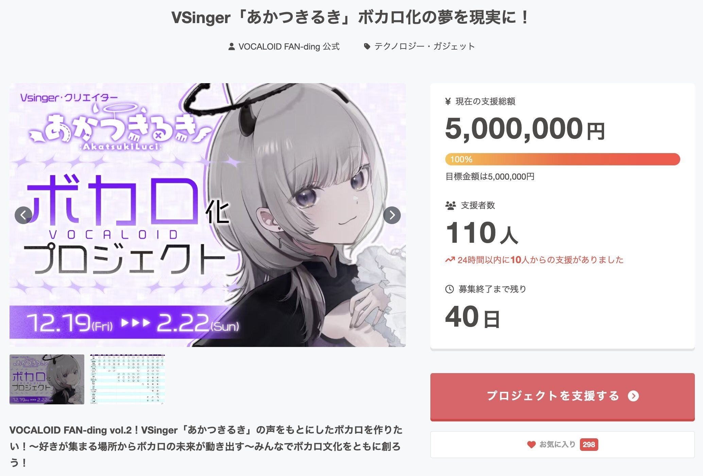Viewport: 703px width, 476px height.
Task: Click the tag icon beside テクノロジー・ガジェット
Action: click(x=367, y=47)
